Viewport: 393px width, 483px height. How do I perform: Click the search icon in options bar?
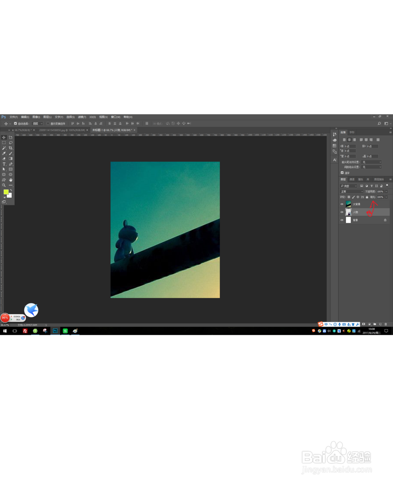(x=379, y=123)
